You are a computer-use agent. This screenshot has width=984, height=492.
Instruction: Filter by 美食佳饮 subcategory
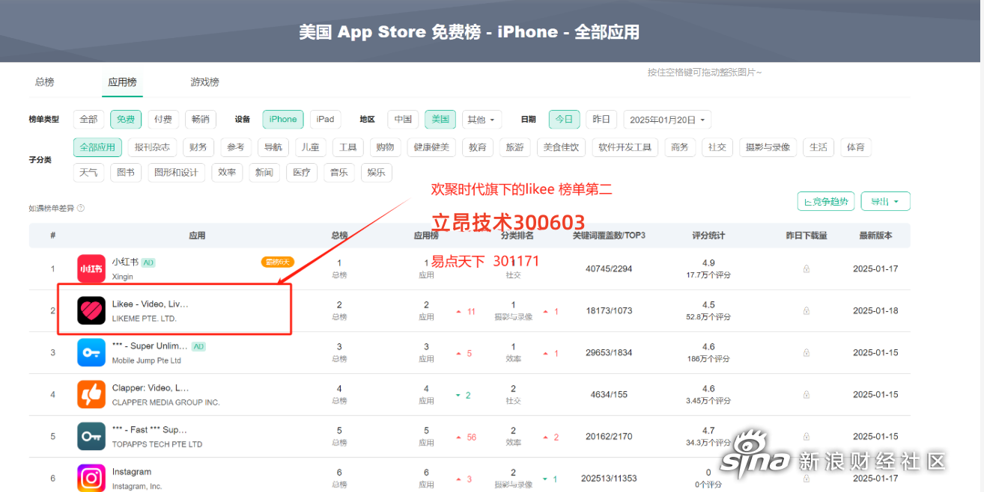(x=561, y=147)
